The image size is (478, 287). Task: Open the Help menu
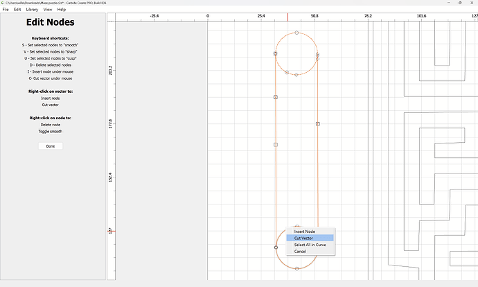(62, 10)
